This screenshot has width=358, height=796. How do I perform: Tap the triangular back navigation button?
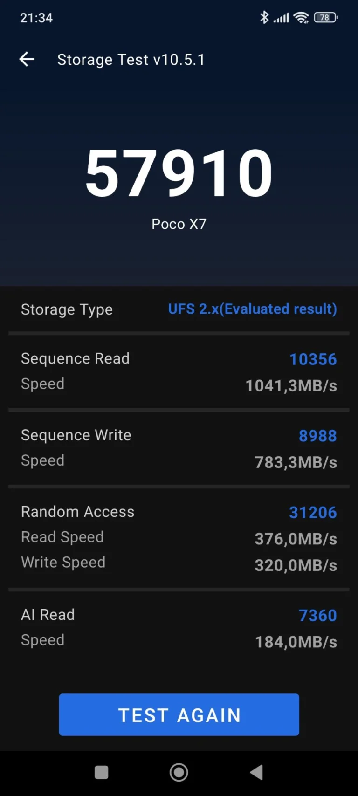pos(256,772)
